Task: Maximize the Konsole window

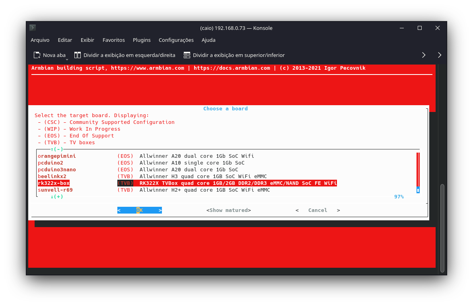Action: [420, 28]
